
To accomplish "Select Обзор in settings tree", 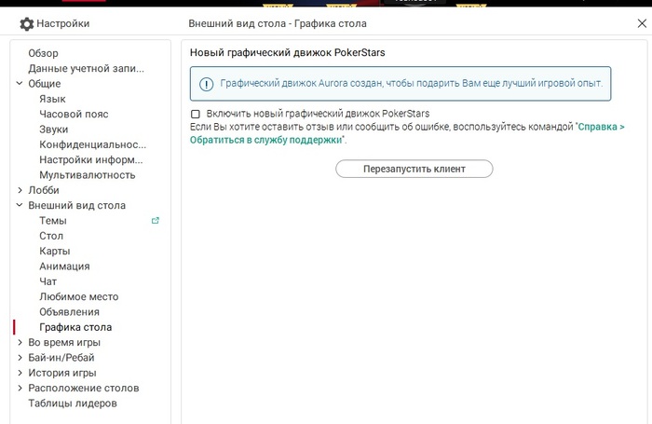I will coord(43,53).
